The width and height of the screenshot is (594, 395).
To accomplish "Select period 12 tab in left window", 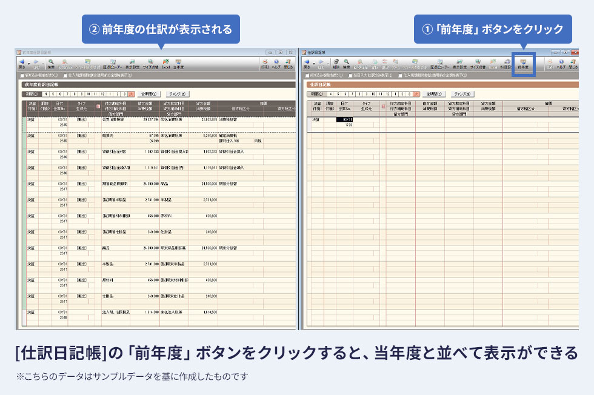I will point(103,94).
